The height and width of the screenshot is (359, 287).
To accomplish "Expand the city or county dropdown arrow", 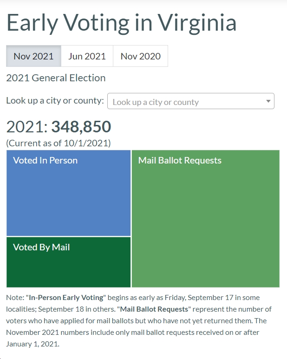I will (268, 101).
